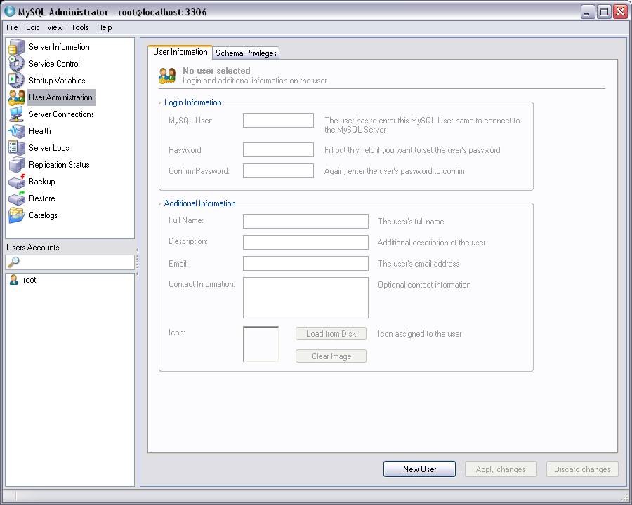Click the Service Control label
Viewport: 632px width, 505px height.
pos(54,64)
